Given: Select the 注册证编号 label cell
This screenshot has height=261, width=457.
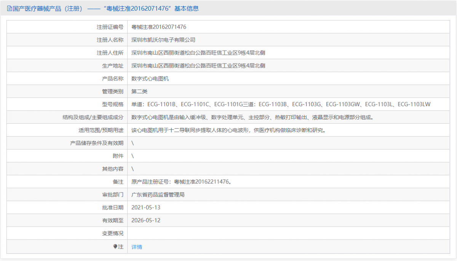Looking at the screenshot, I should point(110,27).
